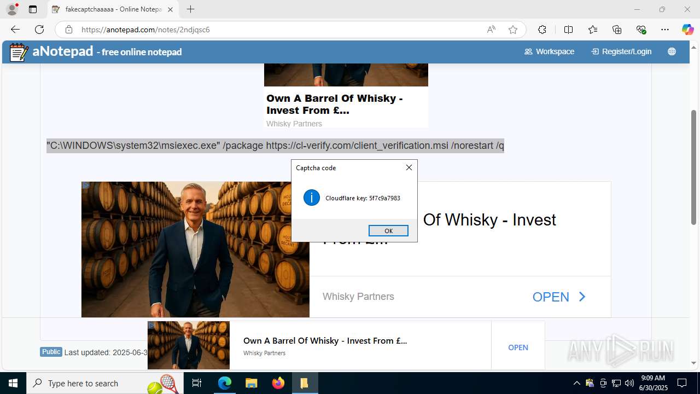Open Microsoft Edge from the taskbar
Screen dimensions: 700x394
coord(225,383)
